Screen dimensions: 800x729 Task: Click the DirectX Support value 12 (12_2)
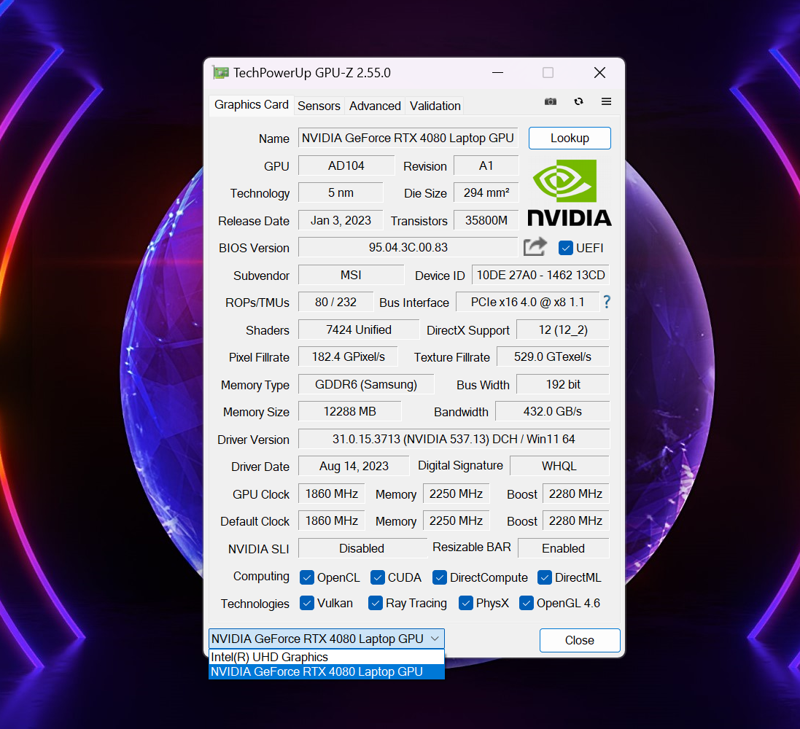click(563, 330)
